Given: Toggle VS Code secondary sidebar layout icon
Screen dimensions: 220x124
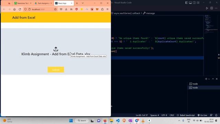Looking at the screenshot, I should click(194, 3).
